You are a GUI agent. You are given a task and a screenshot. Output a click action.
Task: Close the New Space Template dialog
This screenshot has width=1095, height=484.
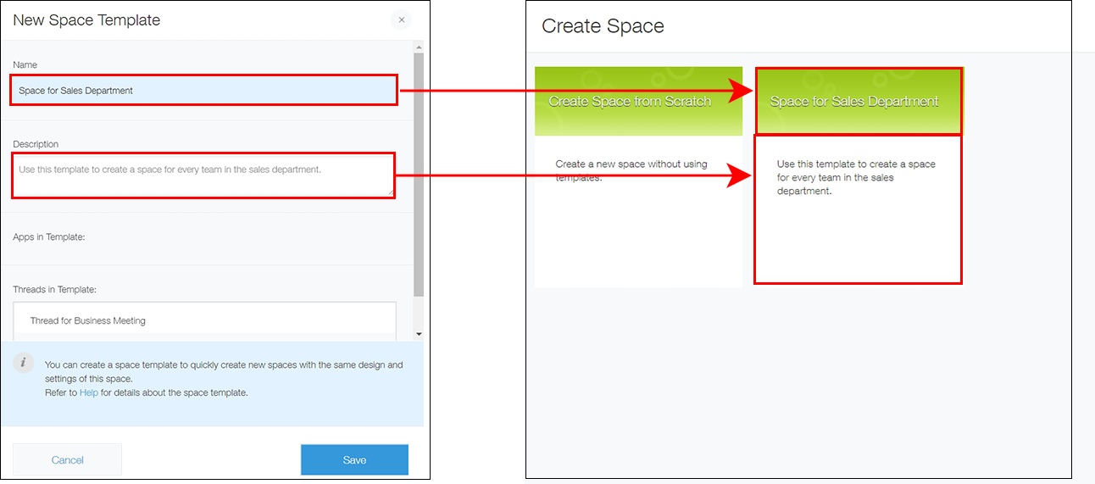point(401,20)
